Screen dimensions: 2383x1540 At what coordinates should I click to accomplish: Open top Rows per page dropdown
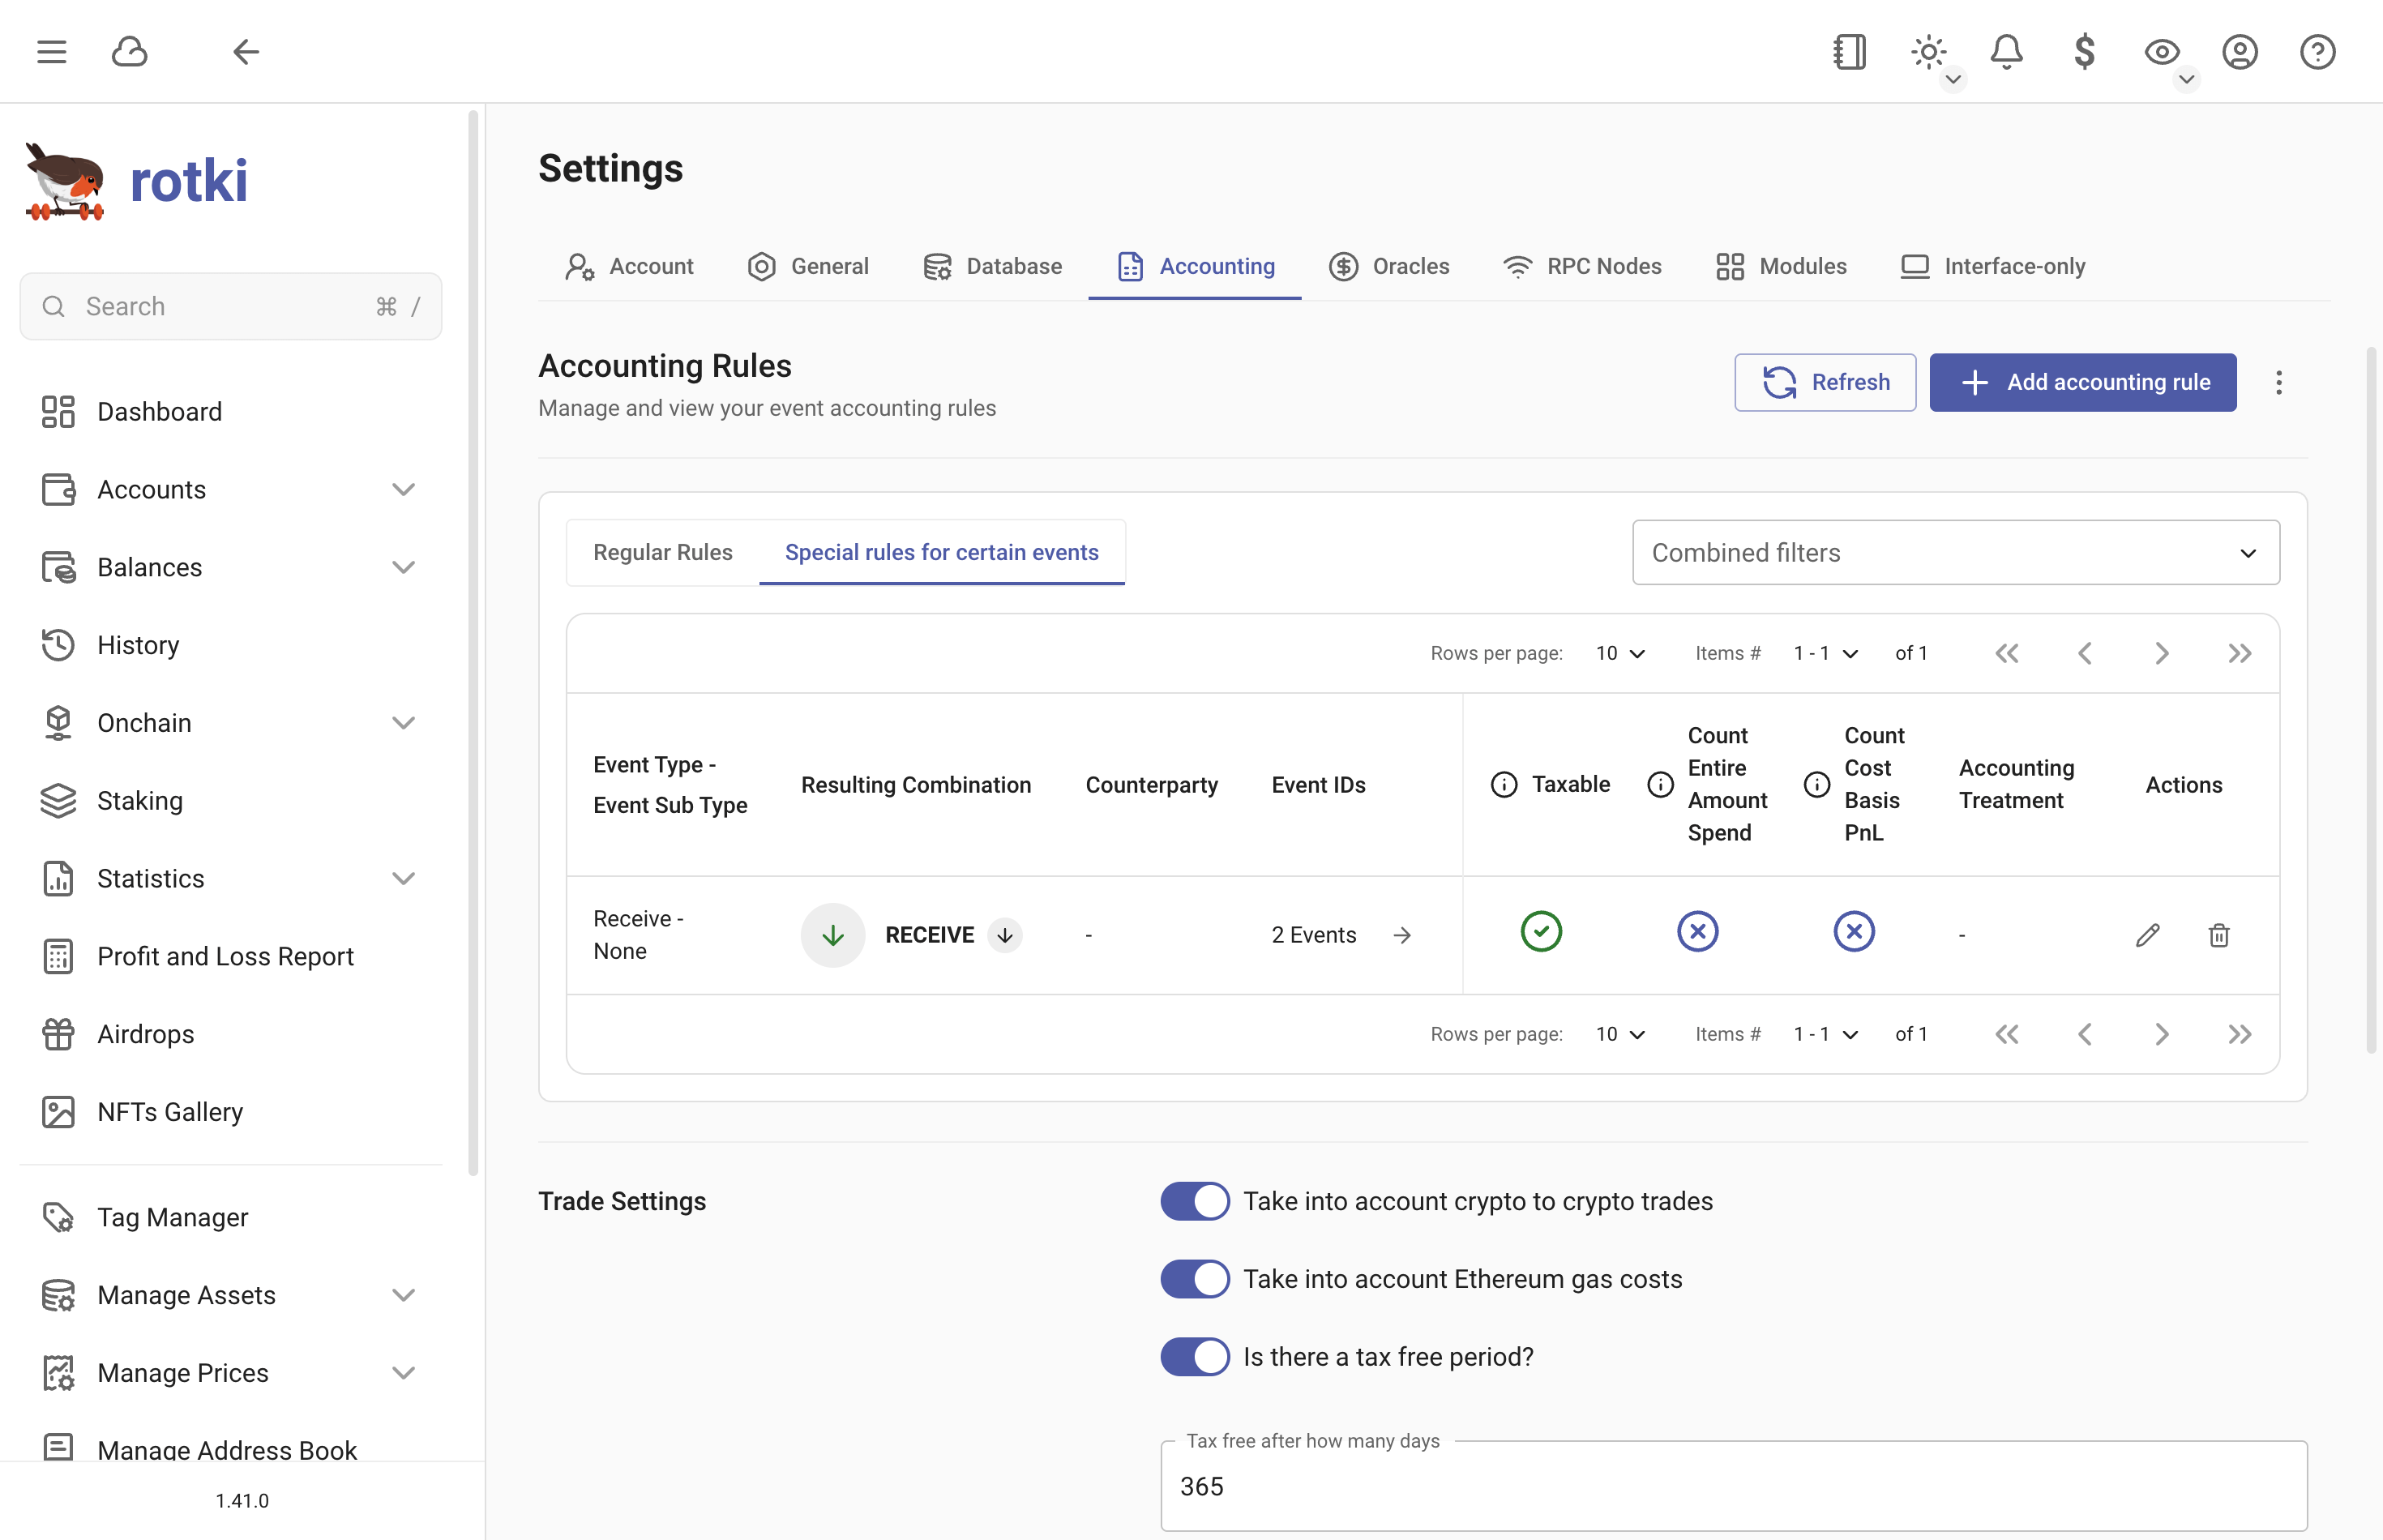pos(1620,653)
